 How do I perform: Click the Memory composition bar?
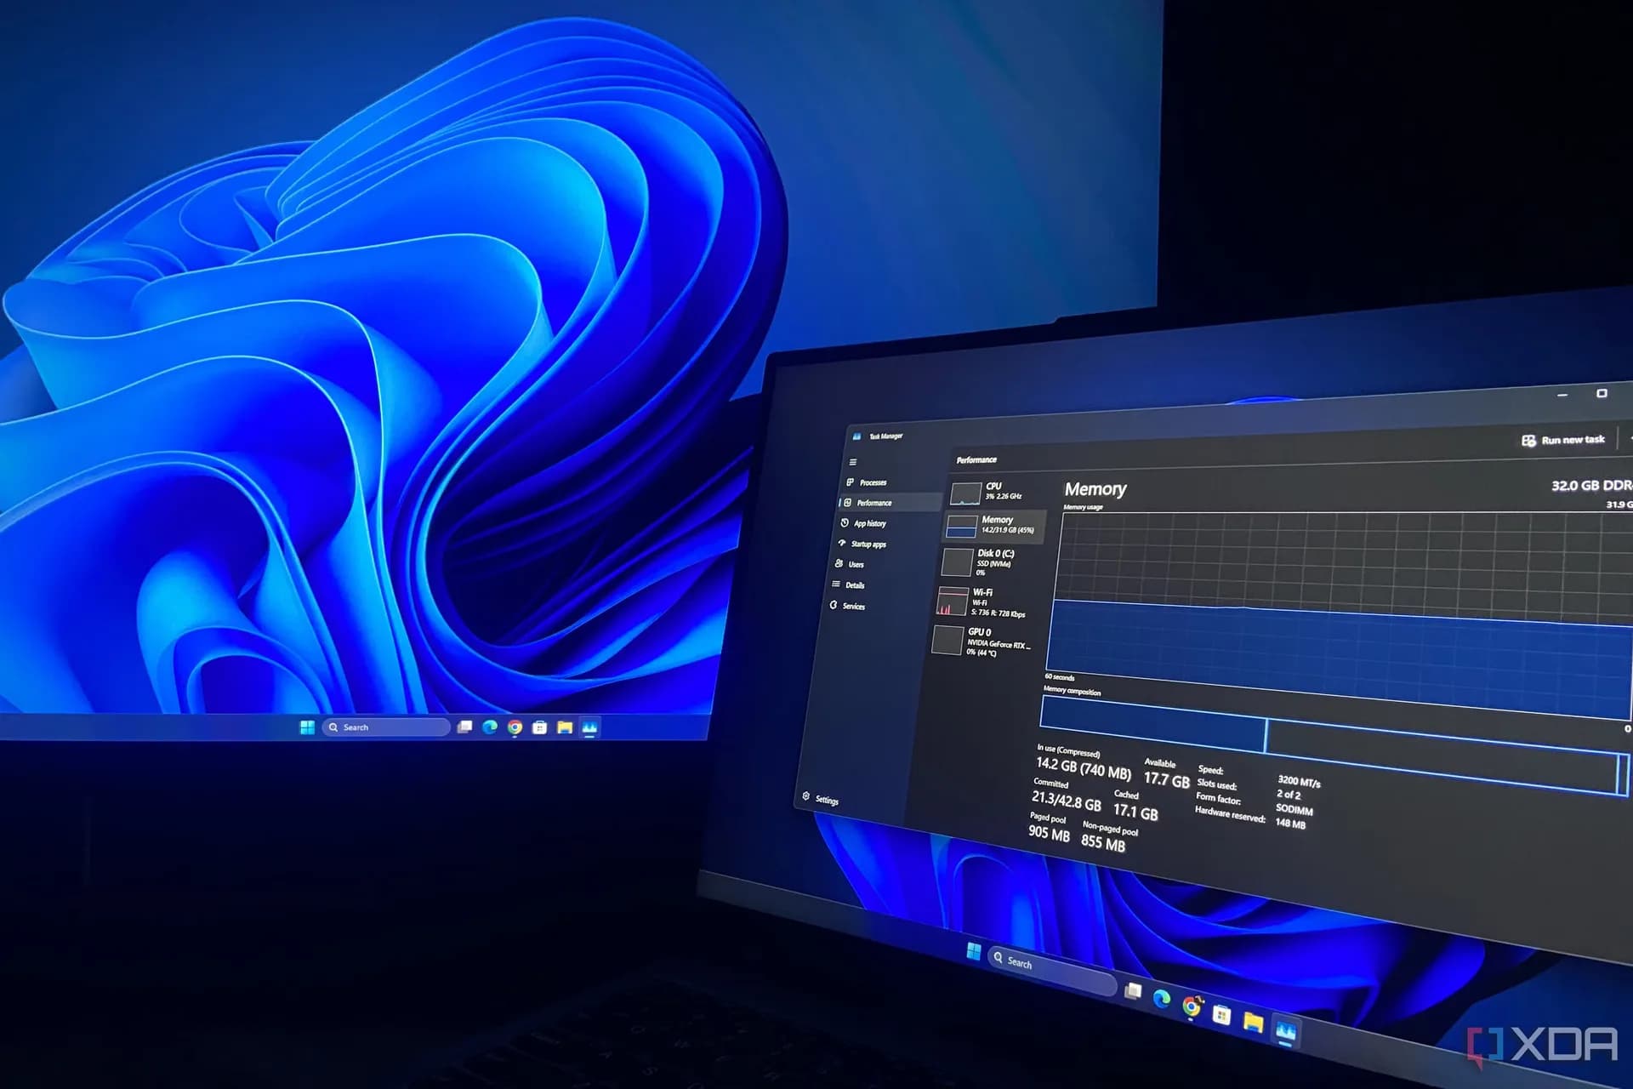[1334, 745]
